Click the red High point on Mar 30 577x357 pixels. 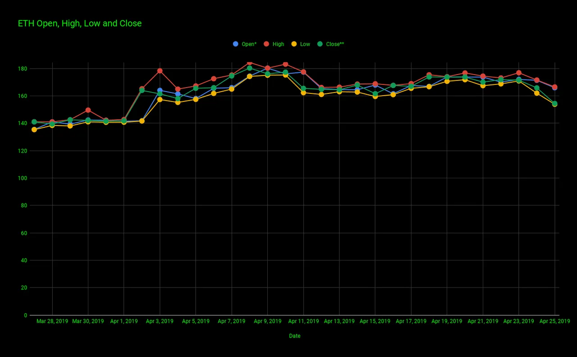(88, 110)
